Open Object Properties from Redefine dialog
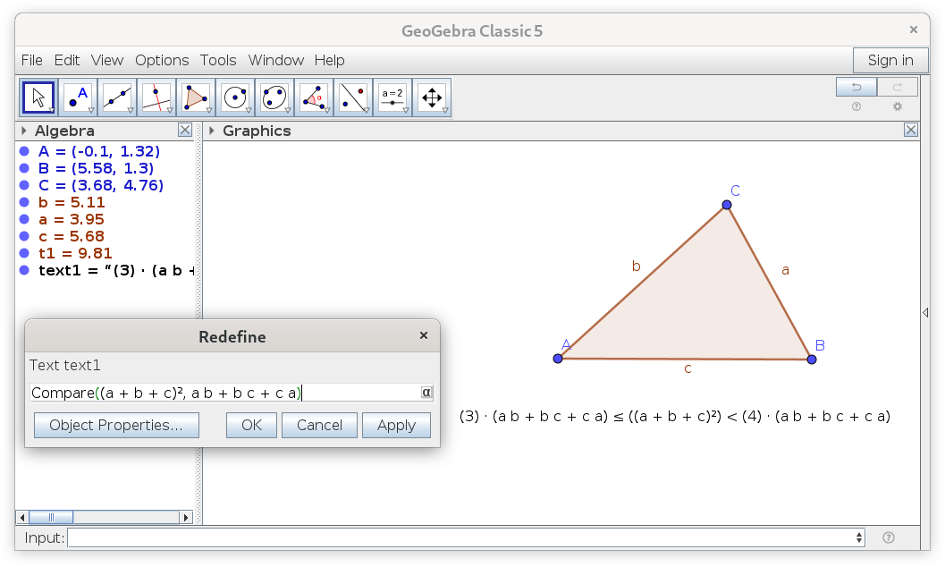Viewport: 945px width, 567px height. tap(116, 425)
